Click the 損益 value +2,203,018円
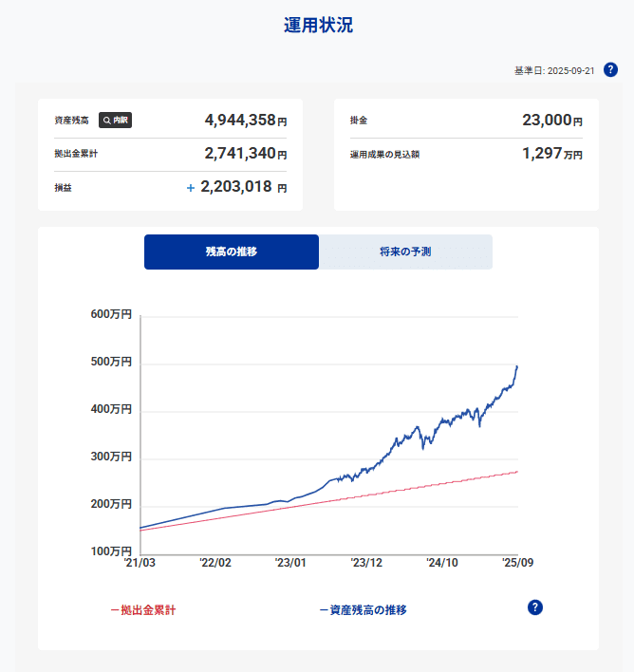The width and height of the screenshot is (634, 672). 237,188
